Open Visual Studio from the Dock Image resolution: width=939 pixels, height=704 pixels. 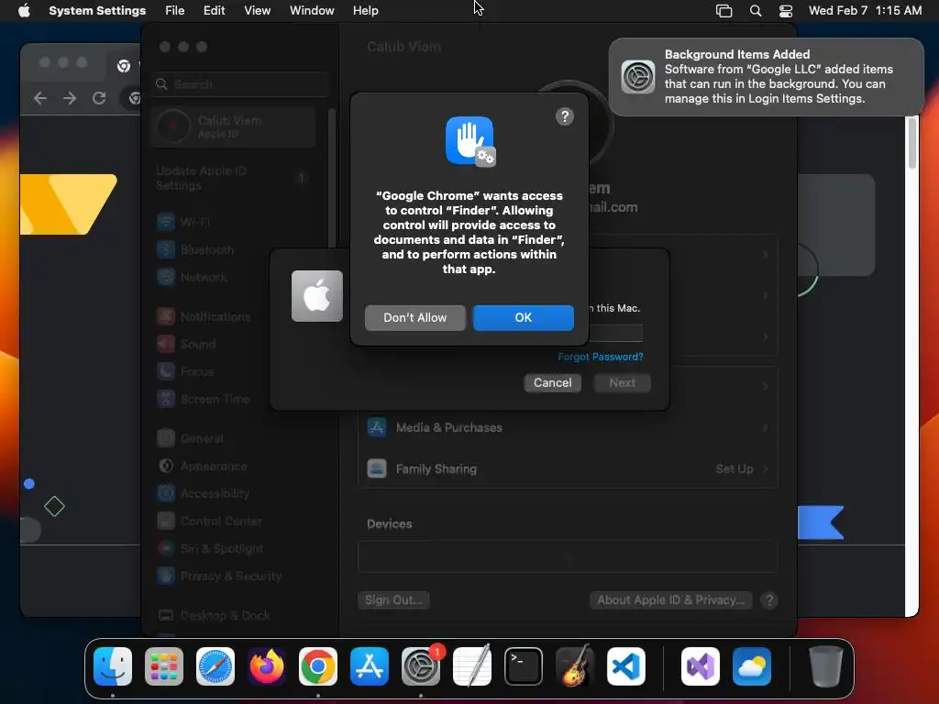click(x=701, y=666)
